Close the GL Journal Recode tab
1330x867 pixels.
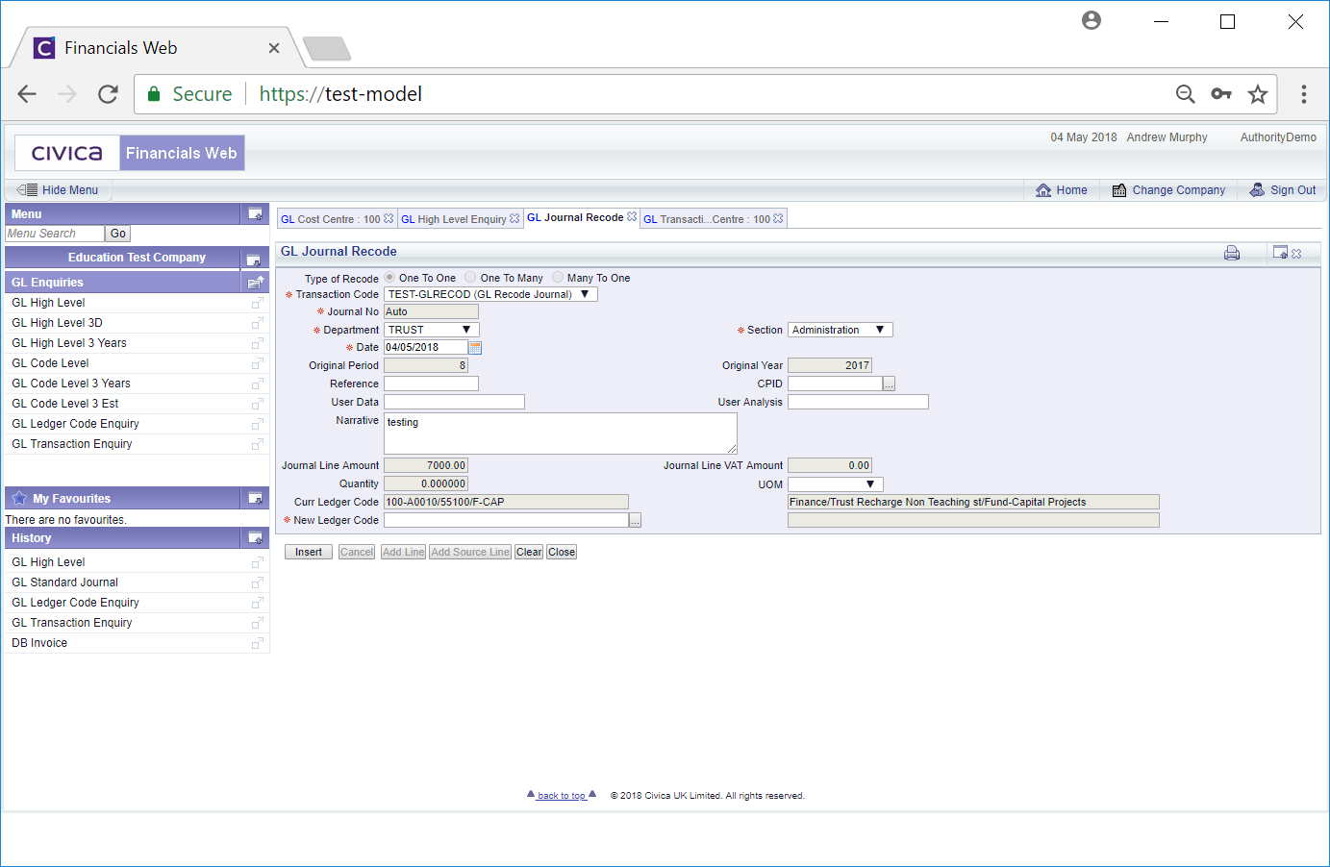coord(632,216)
